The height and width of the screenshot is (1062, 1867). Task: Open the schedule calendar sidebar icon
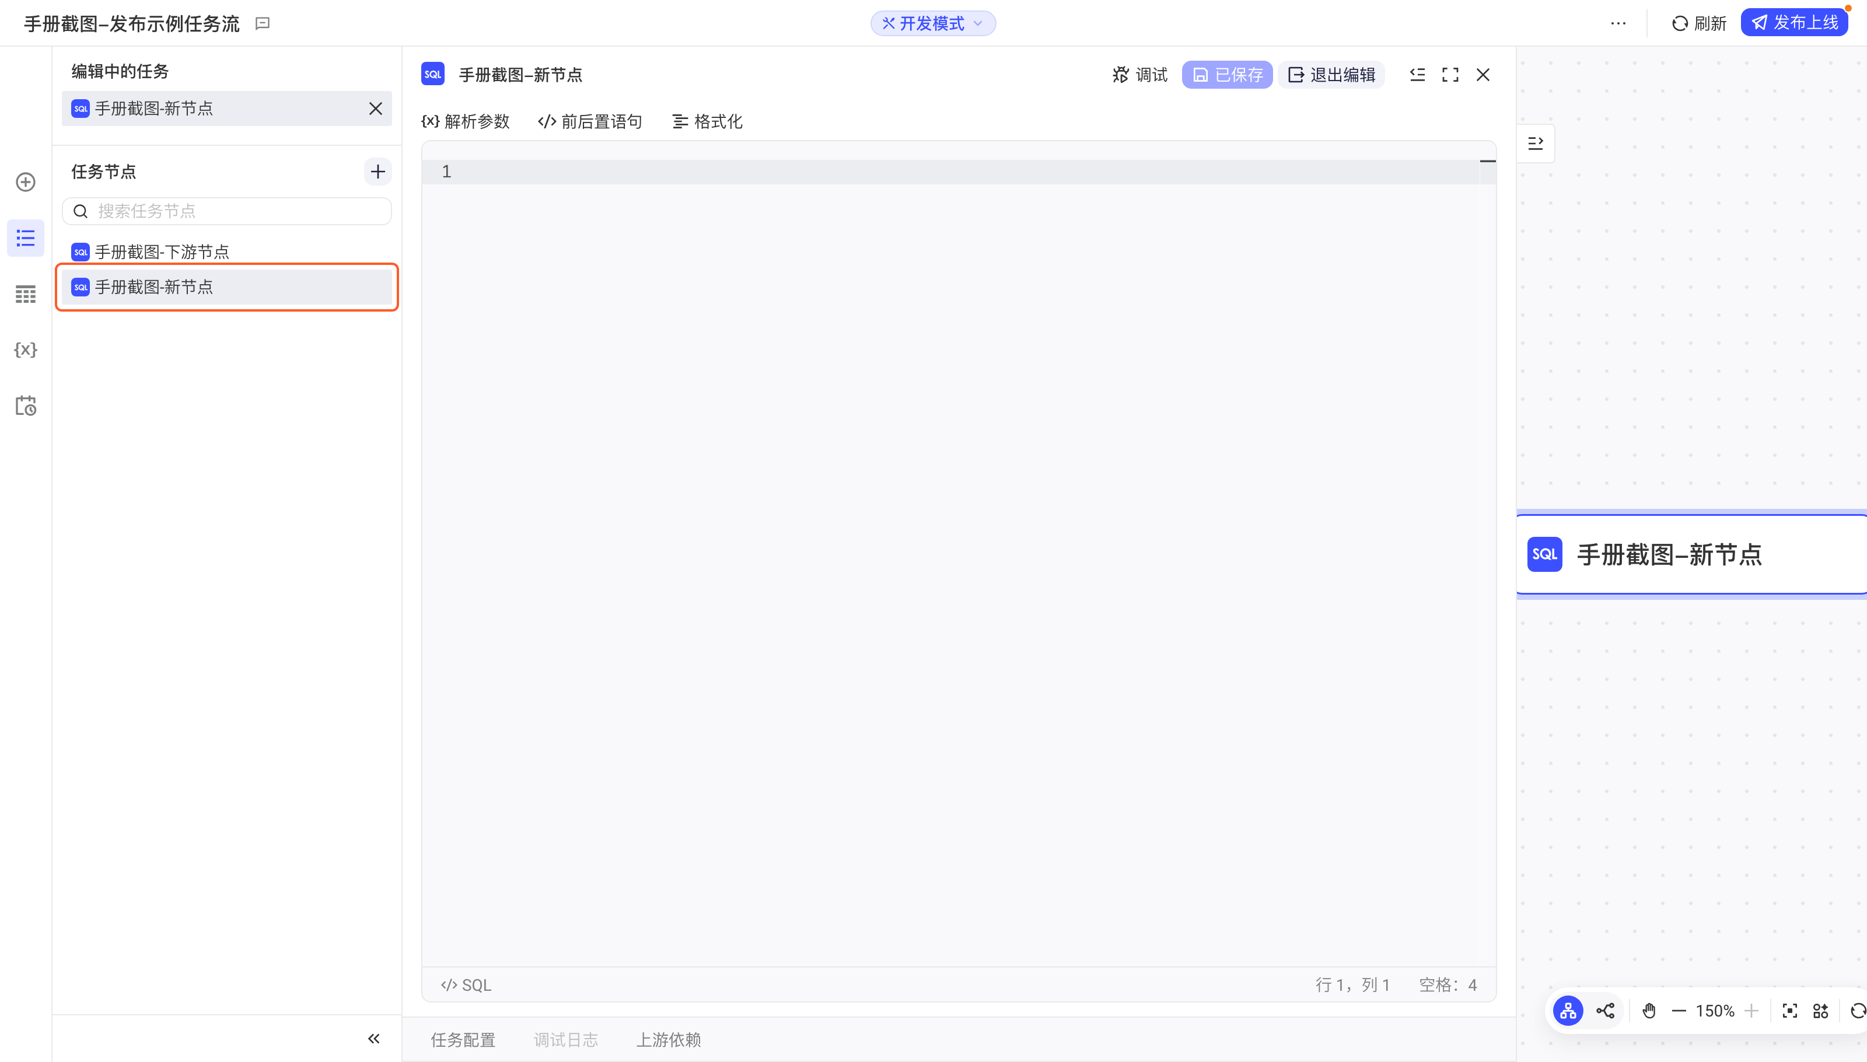[26, 406]
